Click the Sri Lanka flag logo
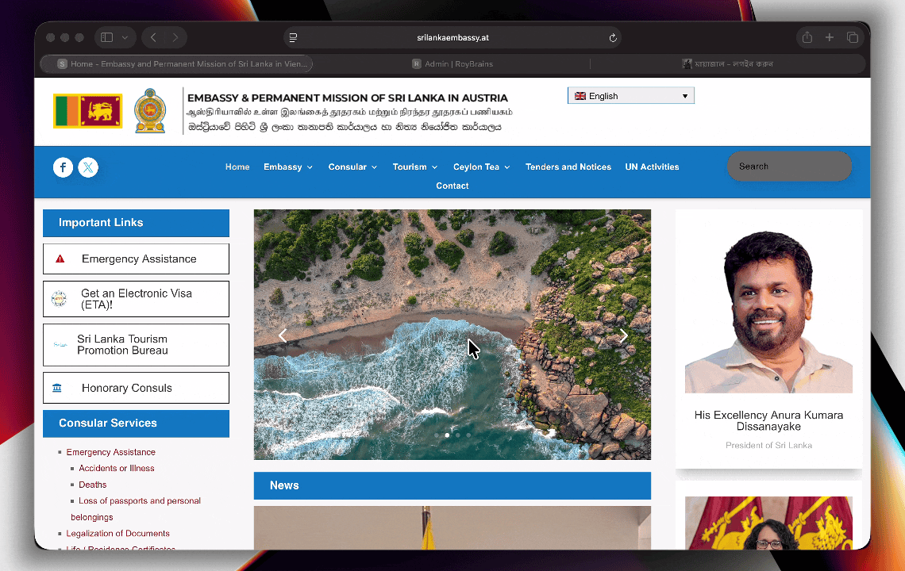The height and width of the screenshot is (571, 905). [88, 111]
